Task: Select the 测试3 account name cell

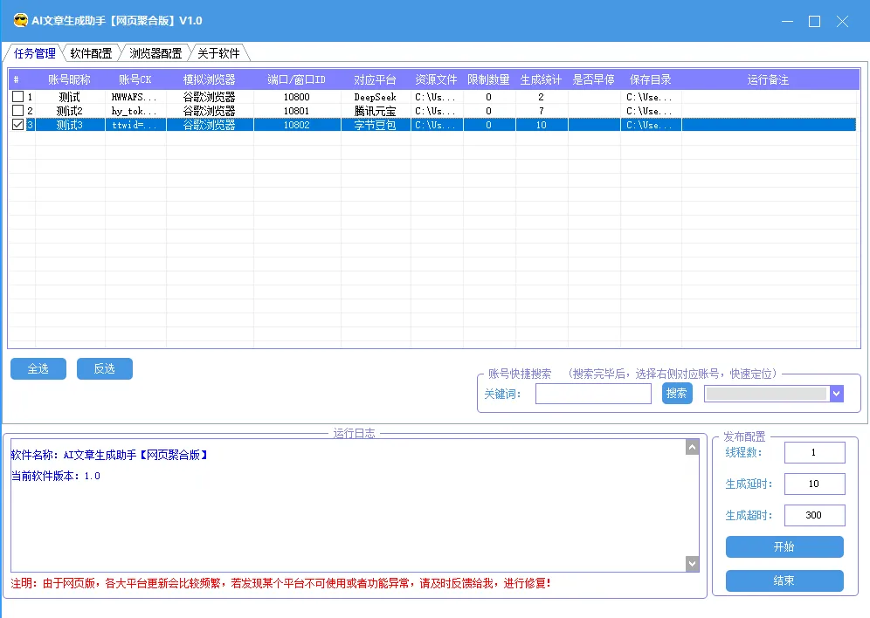Action: 69,126
